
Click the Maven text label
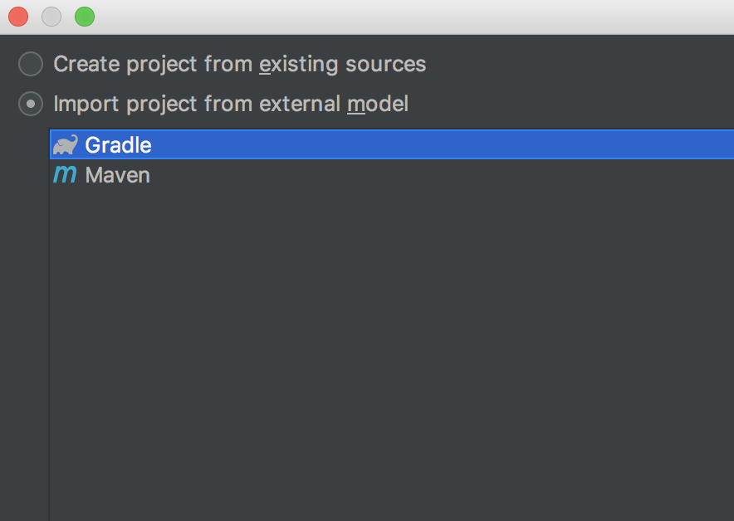(x=118, y=175)
